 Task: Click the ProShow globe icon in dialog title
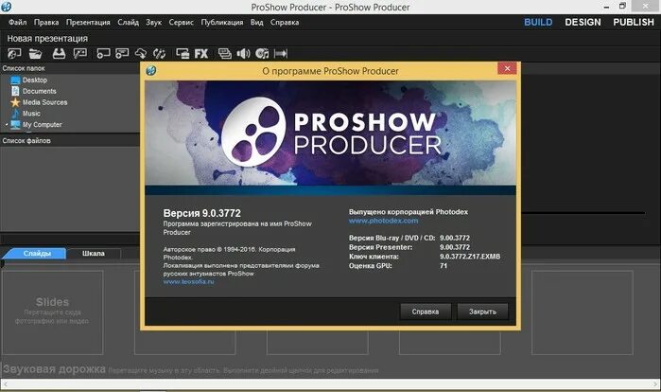(x=151, y=70)
